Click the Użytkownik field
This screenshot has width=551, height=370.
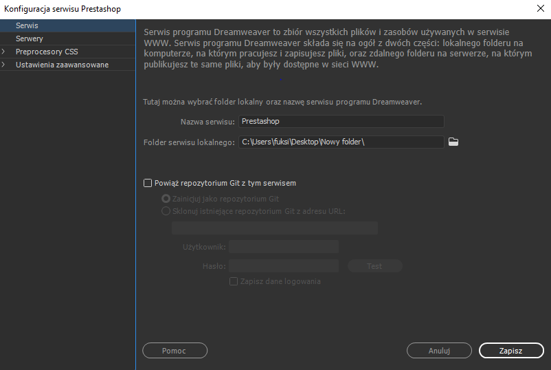point(284,246)
